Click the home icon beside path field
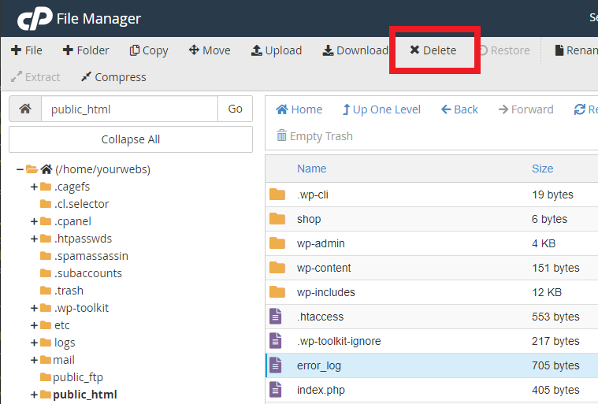The image size is (598, 404). click(25, 109)
